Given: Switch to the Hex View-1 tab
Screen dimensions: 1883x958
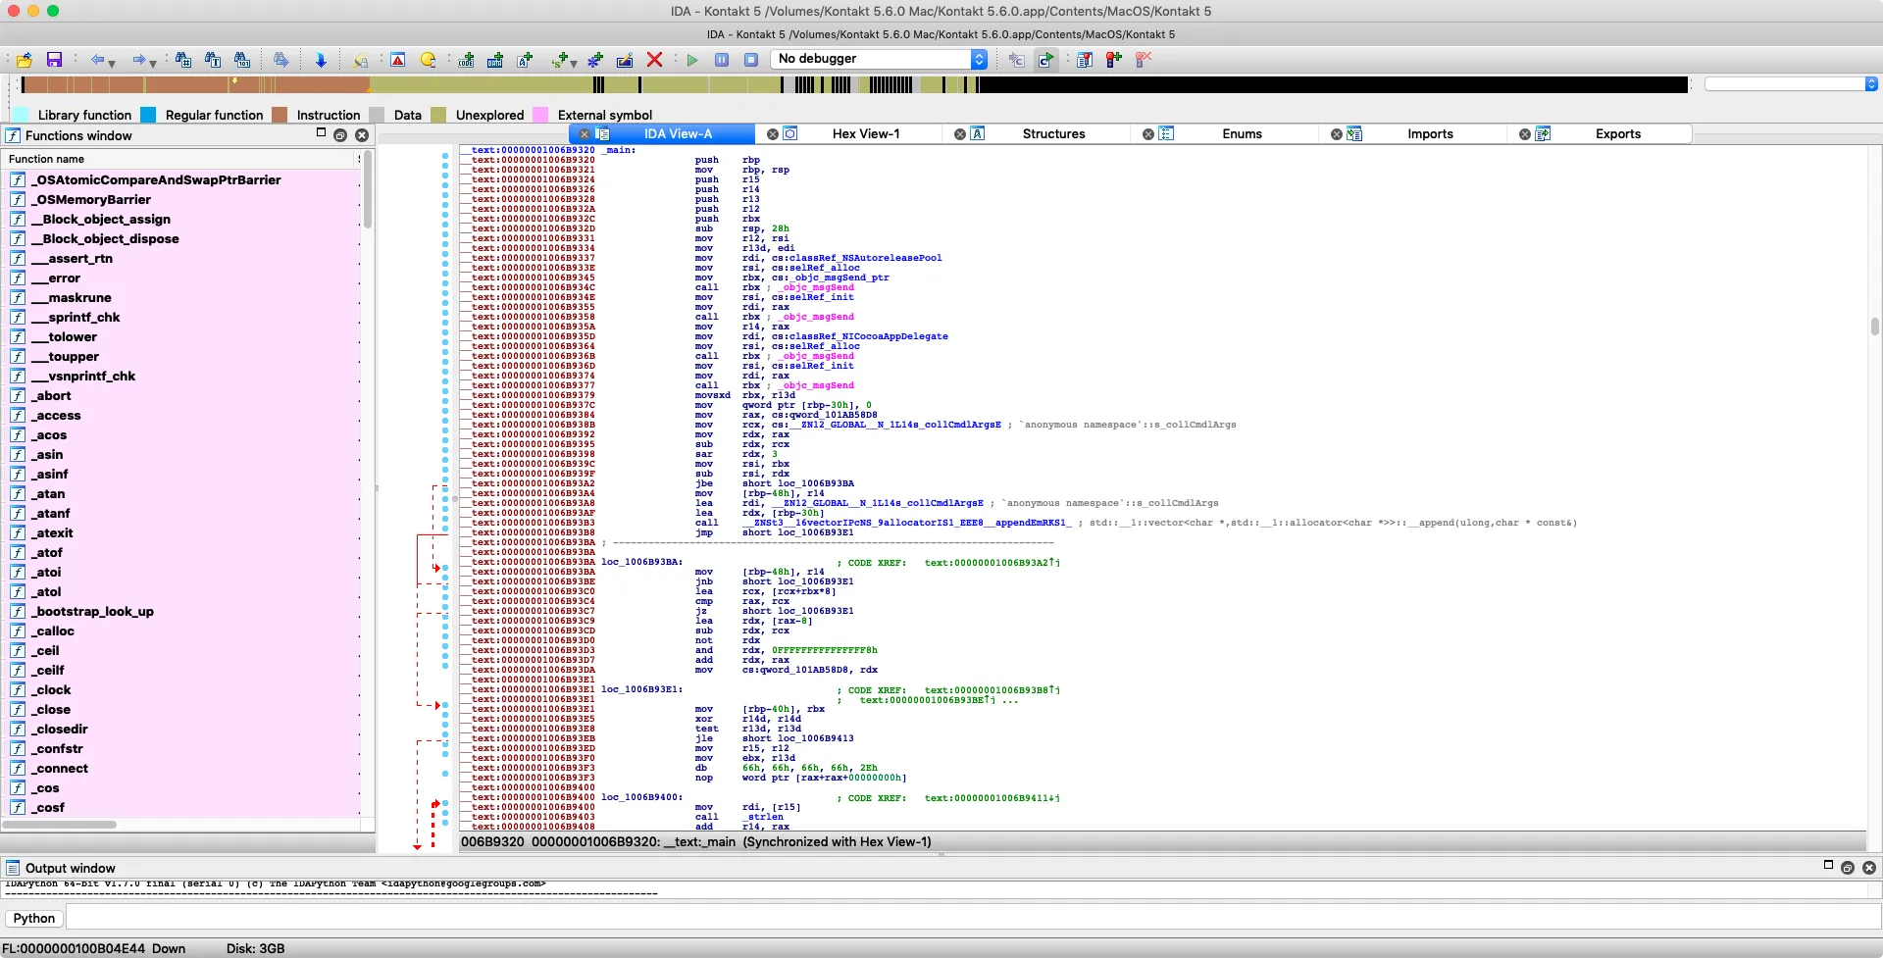Looking at the screenshot, I should coord(865,133).
